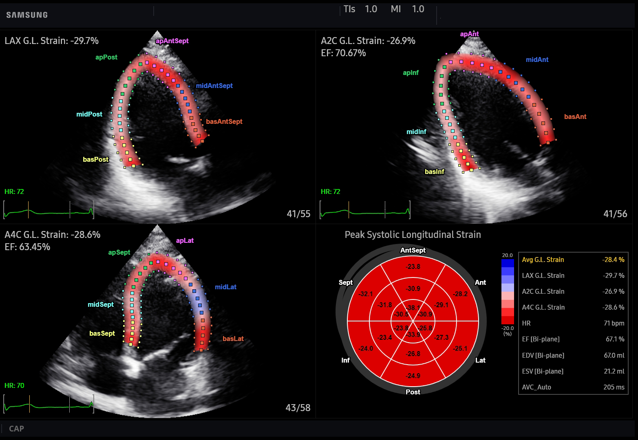Click the AntSept segment on the bull's-eye plot
The height and width of the screenshot is (440, 638).
[x=413, y=266]
